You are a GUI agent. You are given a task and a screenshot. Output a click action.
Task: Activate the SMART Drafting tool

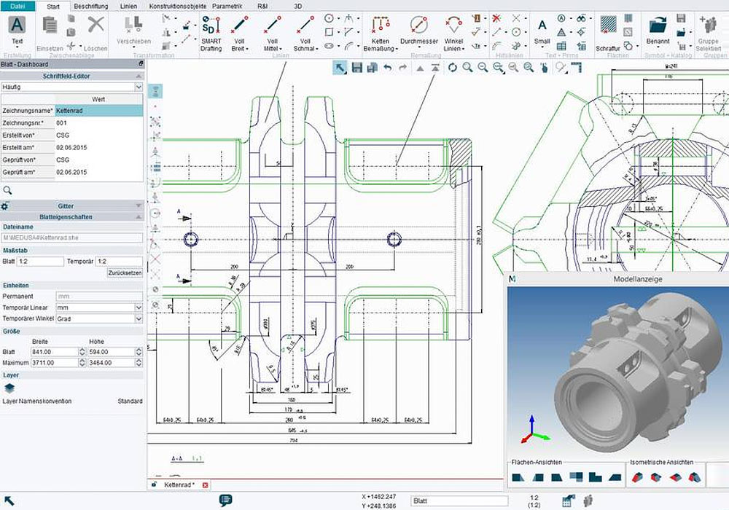pyautogui.click(x=211, y=29)
